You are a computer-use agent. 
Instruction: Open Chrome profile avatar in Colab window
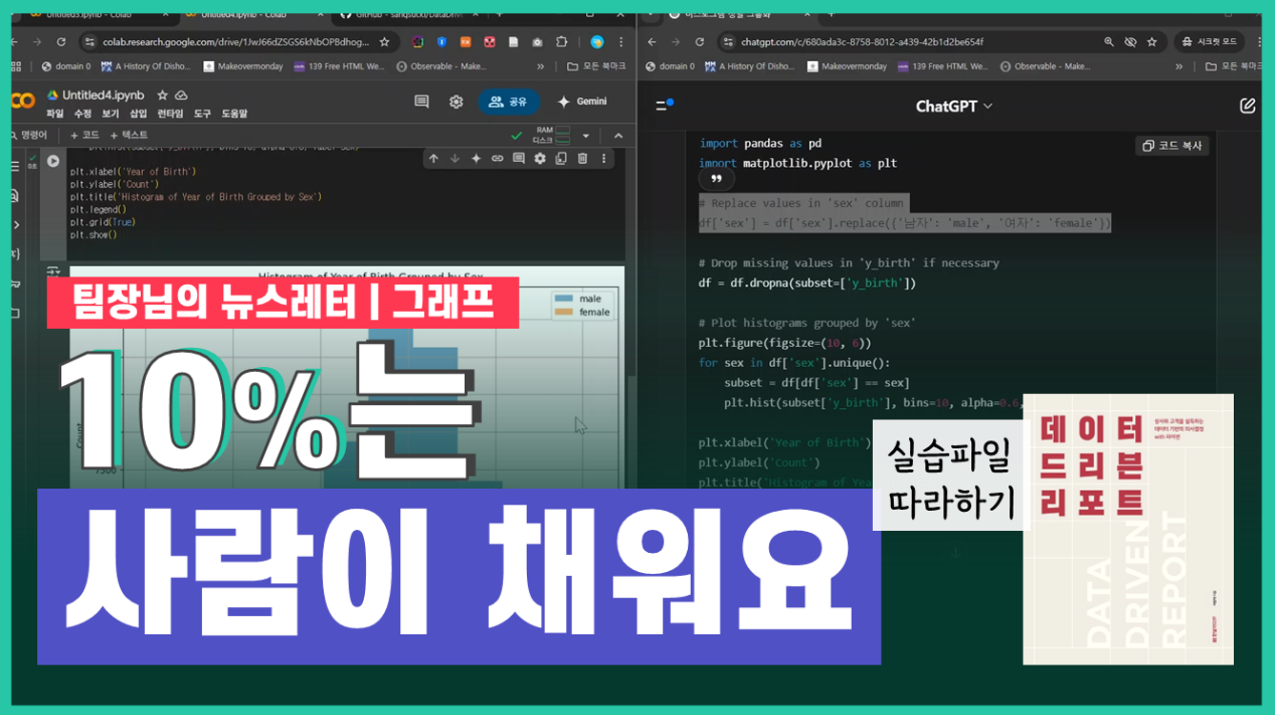click(x=597, y=42)
